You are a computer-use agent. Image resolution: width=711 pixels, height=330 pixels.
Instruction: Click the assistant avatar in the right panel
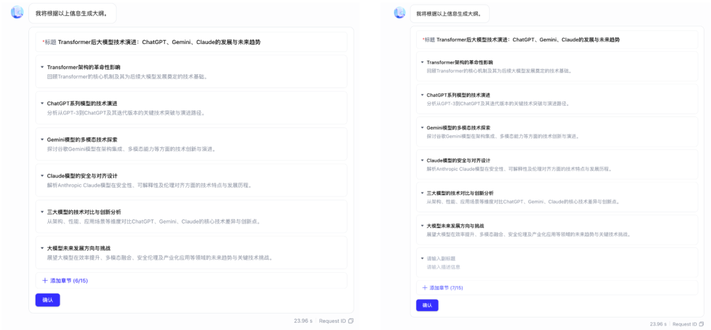[x=400, y=12]
